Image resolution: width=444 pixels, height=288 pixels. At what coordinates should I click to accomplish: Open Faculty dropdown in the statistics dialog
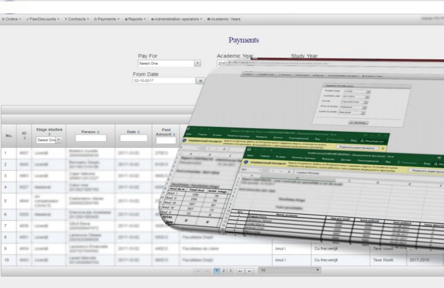point(354,102)
